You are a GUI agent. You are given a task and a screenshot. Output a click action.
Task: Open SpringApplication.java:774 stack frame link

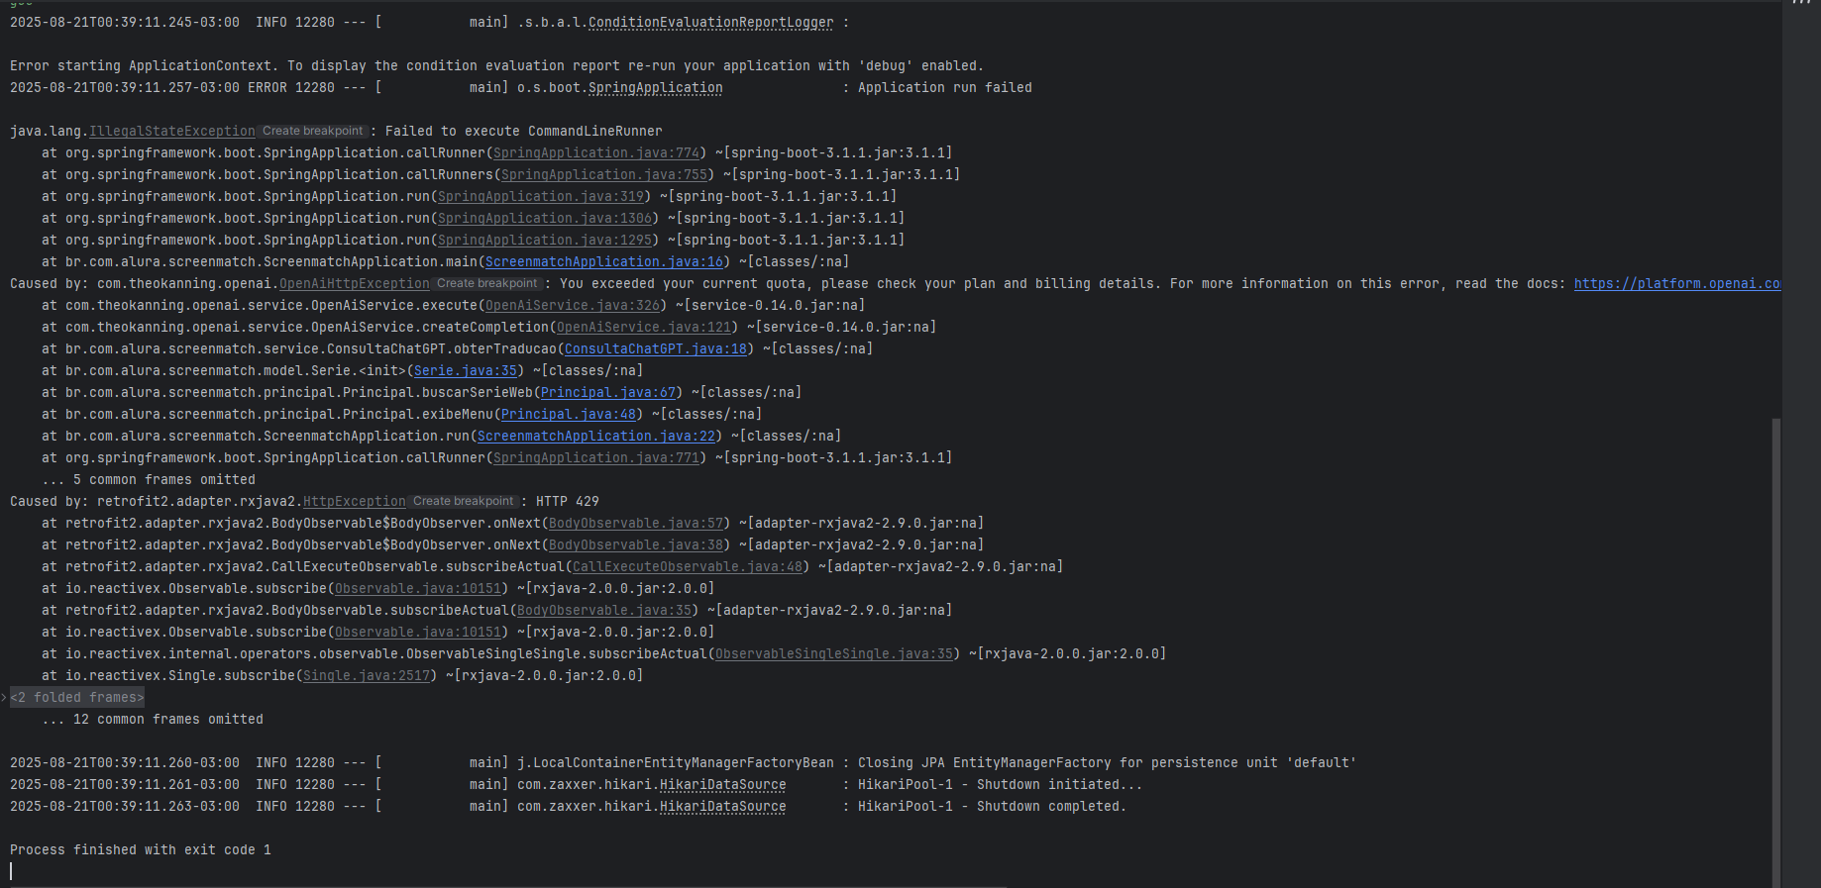pos(596,152)
